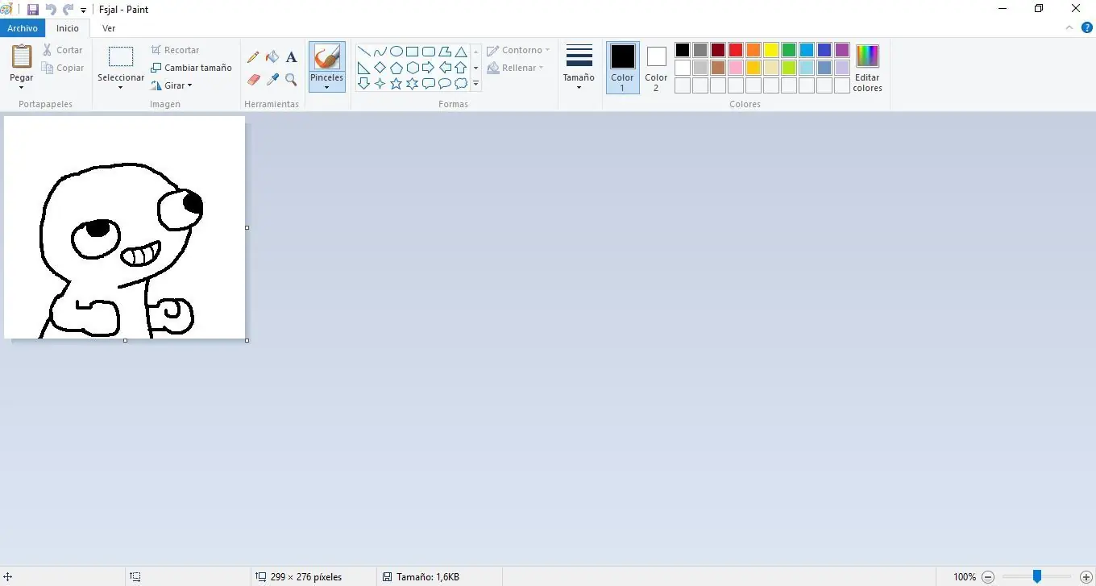
Task: Pick the red color swatch
Action: pos(736,50)
